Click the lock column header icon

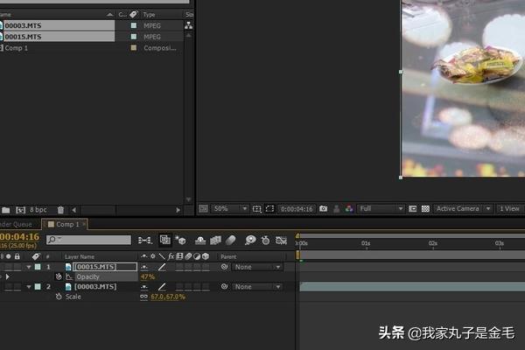point(17,256)
